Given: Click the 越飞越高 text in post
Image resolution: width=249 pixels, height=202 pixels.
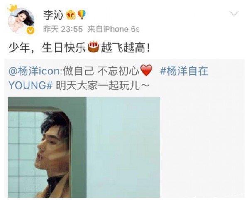Looking at the screenshot, I should pyautogui.click(x=123, y=47).
